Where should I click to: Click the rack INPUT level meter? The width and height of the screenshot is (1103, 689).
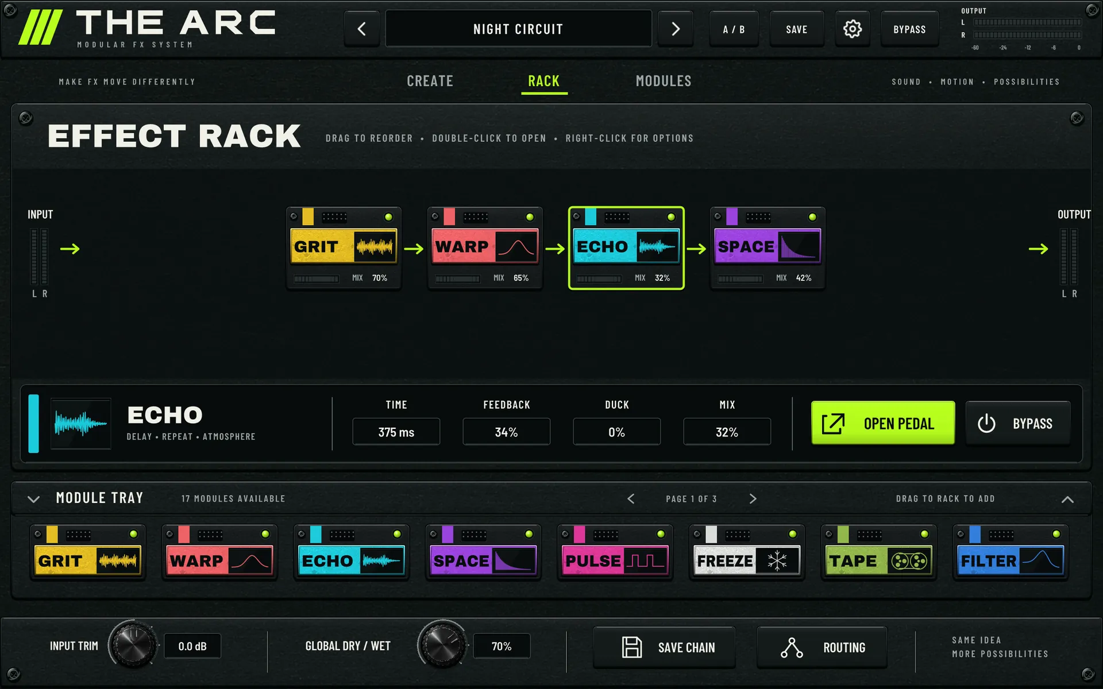pyautogui.click(x=40, y=256)
